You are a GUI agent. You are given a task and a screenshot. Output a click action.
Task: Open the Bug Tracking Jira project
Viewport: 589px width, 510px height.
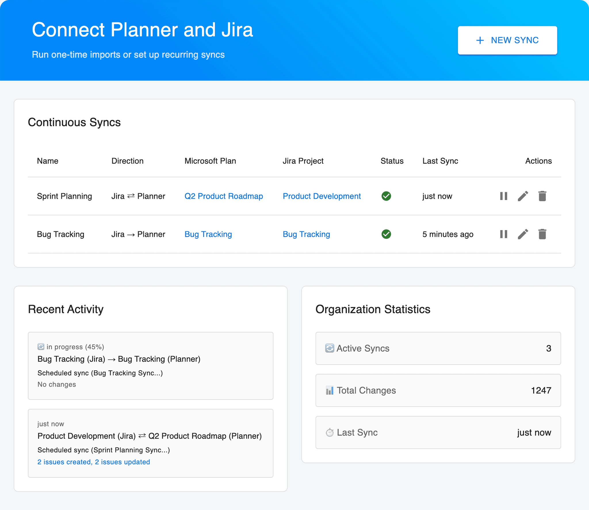[x=306, y=234]
